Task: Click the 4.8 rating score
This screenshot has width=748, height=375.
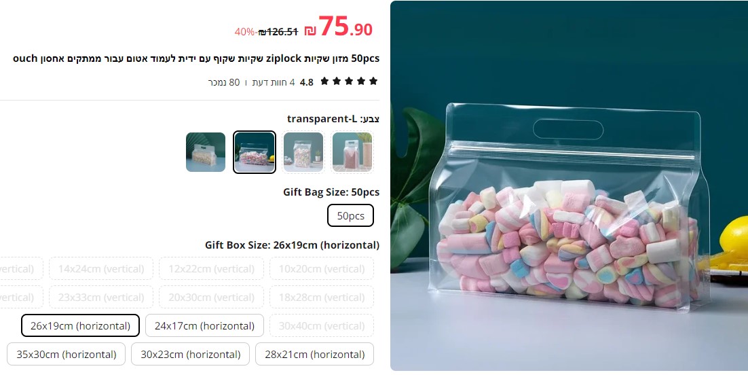Action: point(307,82)
